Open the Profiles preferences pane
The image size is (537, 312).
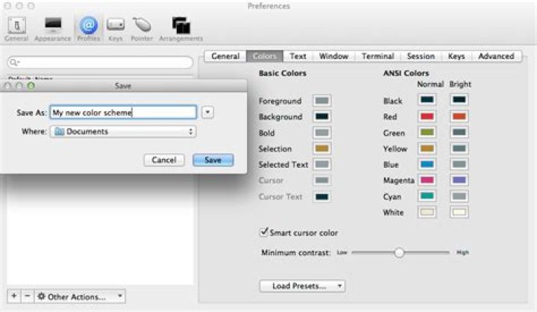pyautogui.click(x=88, y=29)
